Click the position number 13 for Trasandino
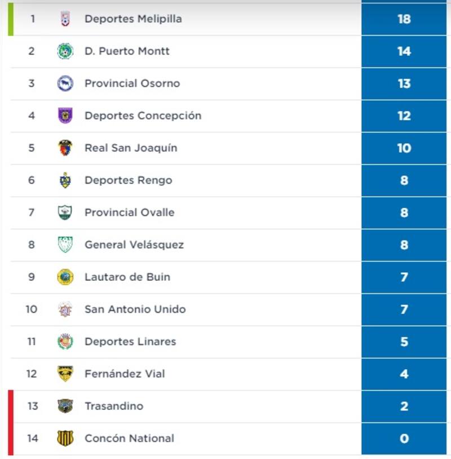The height and width of the screenshot is (459, 451). [x=33, y=406]
